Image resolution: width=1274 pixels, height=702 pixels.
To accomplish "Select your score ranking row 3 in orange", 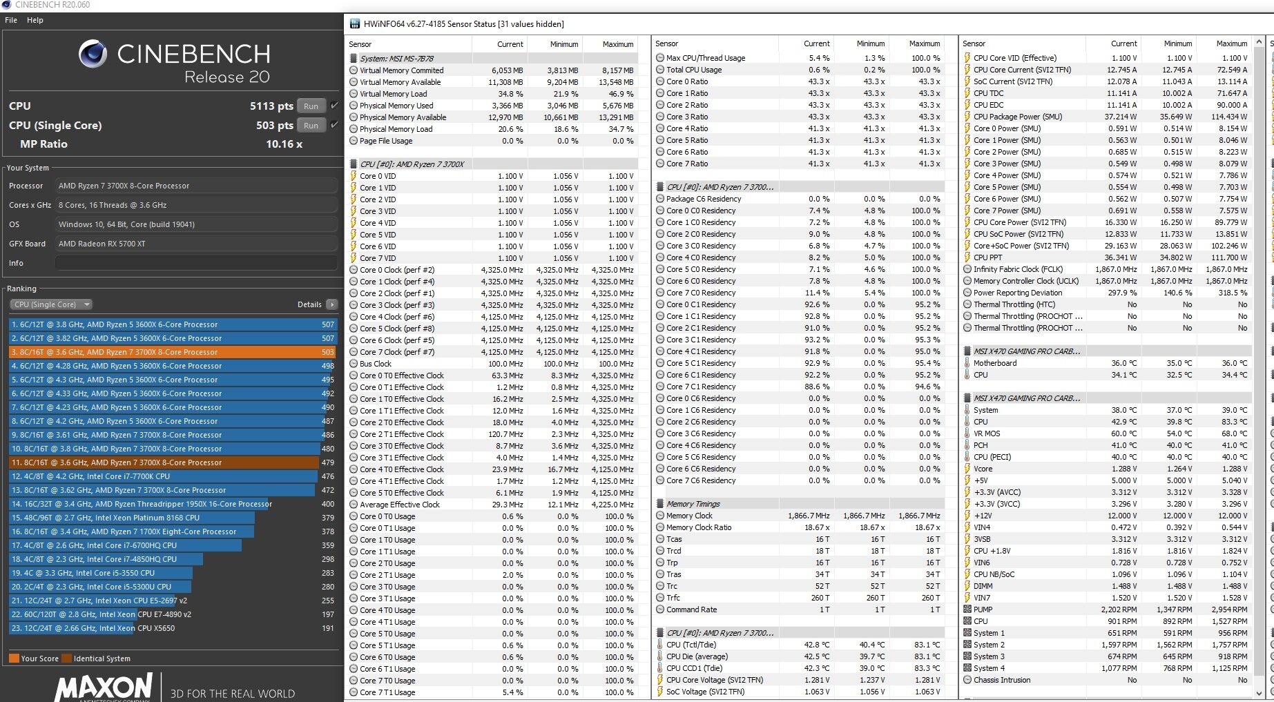I will pyautogui.click(x=173, y=352).
